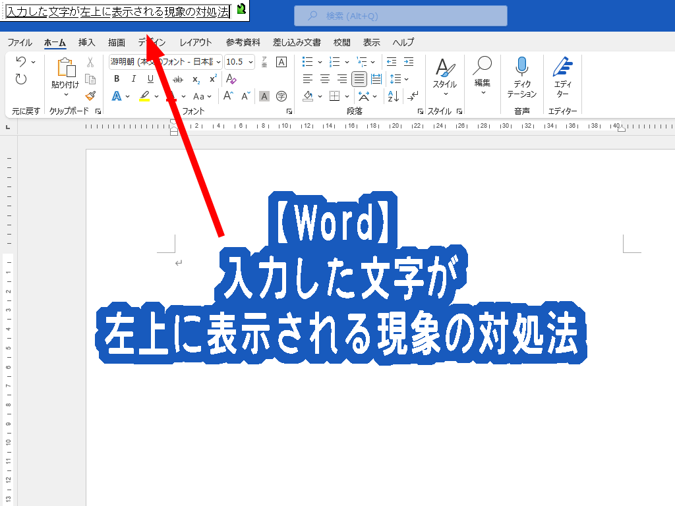The width and height of the screenshot is (675, 506).
Task: Open the font size 10.5 dropdown
Action: 250,62
